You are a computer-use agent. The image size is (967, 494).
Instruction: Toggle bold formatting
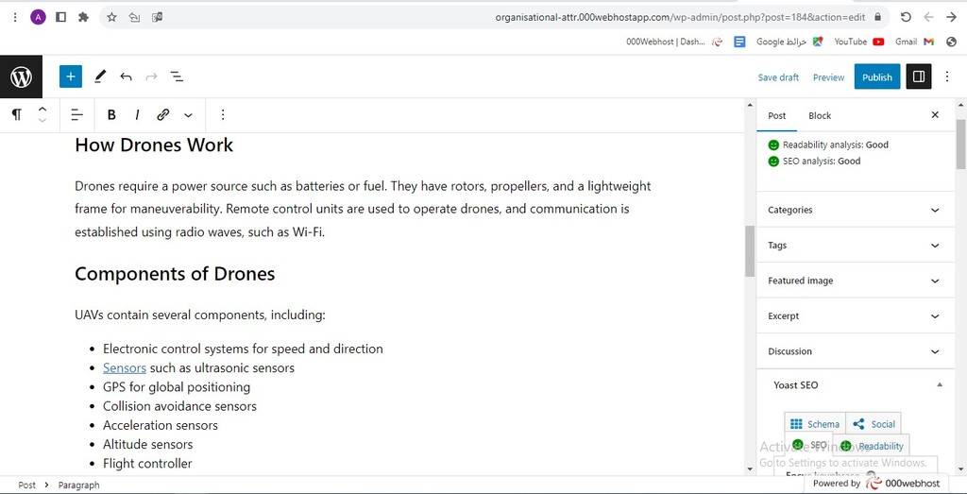click(111, 114)
